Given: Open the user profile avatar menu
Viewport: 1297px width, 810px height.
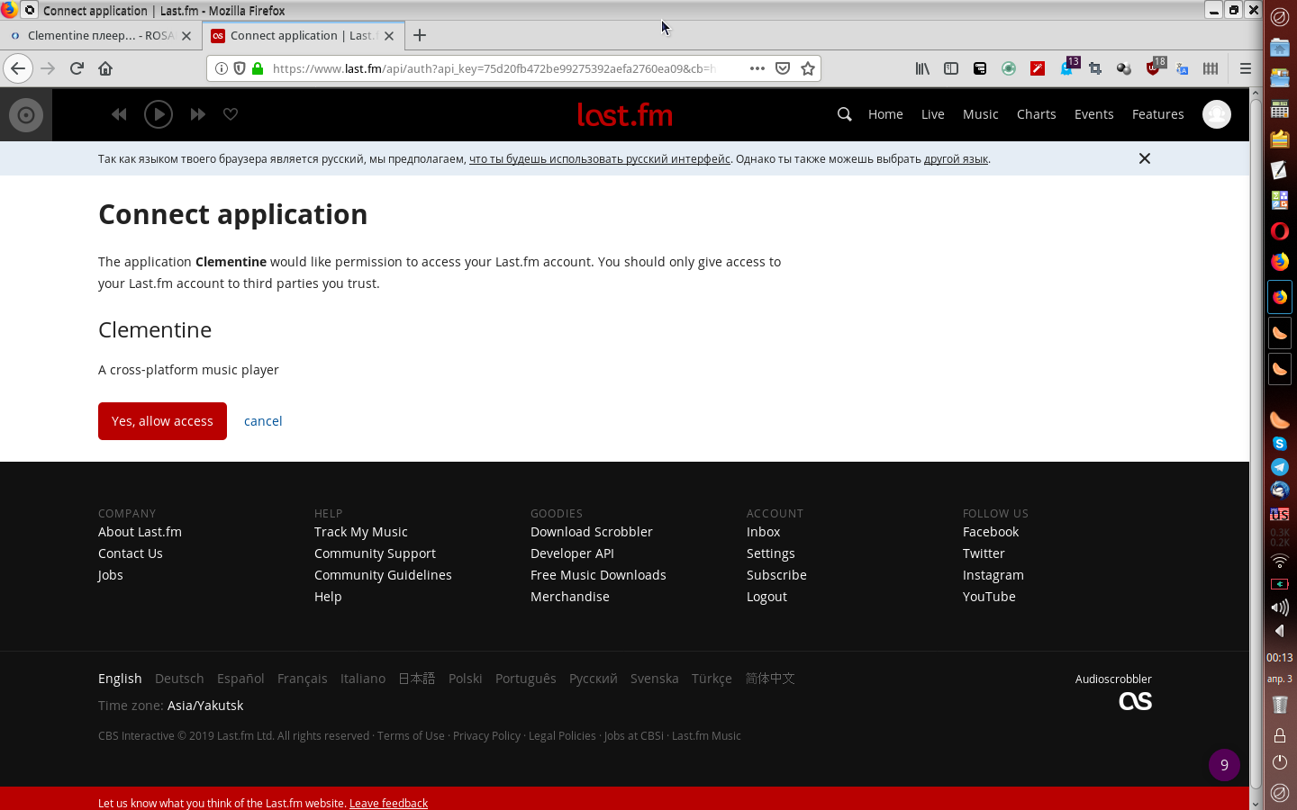Looking at the screenshot, I should click(x=1216, y=114).
